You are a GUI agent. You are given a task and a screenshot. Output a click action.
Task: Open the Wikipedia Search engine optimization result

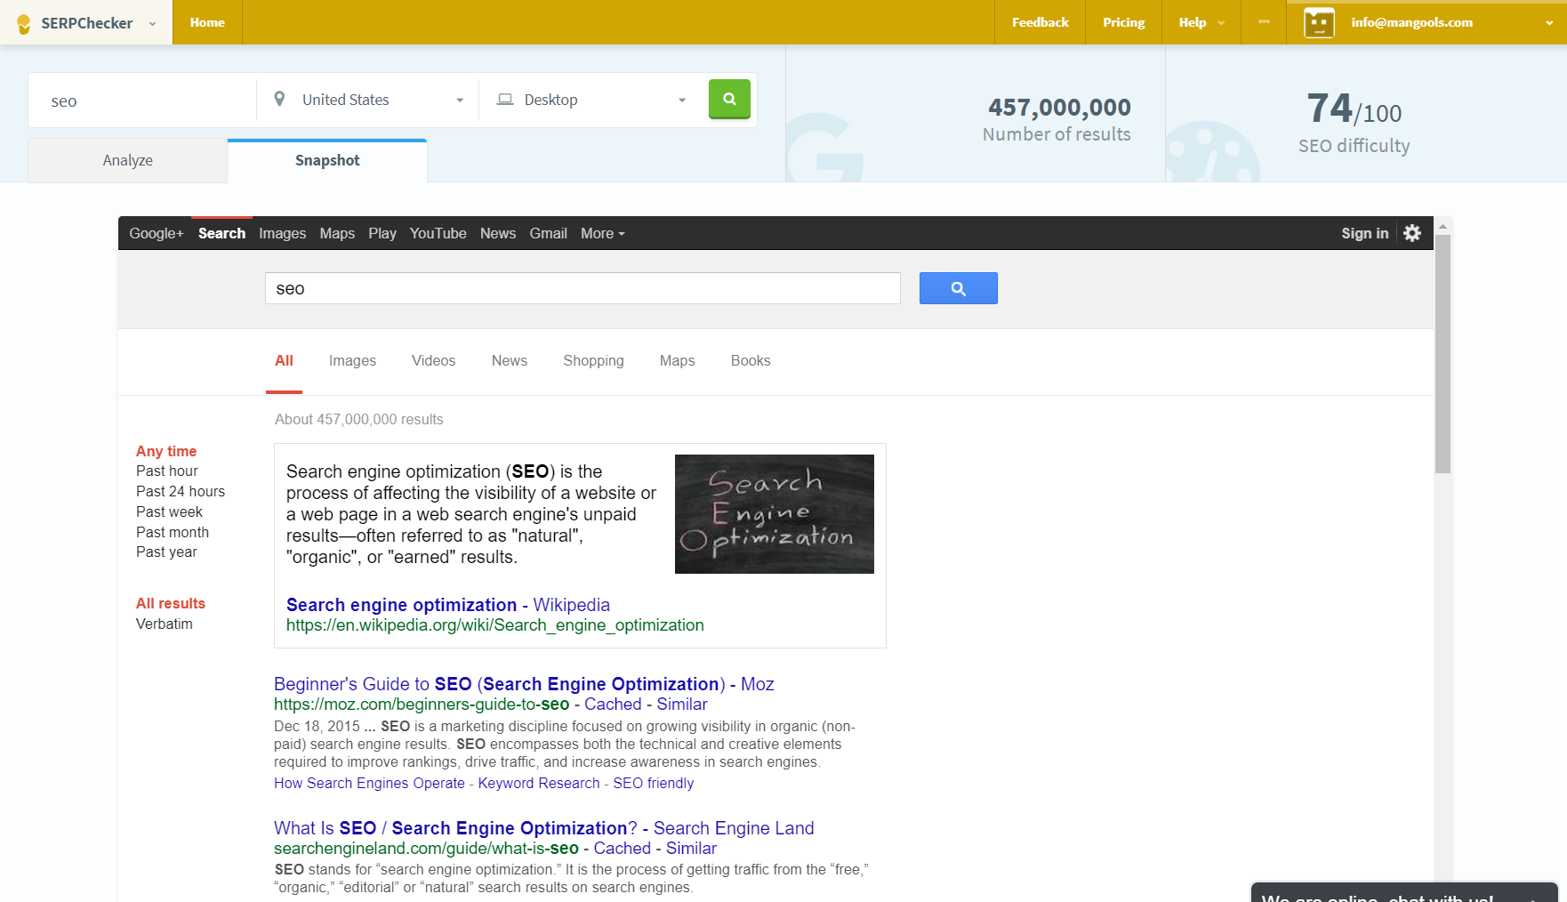click(448, 605)
